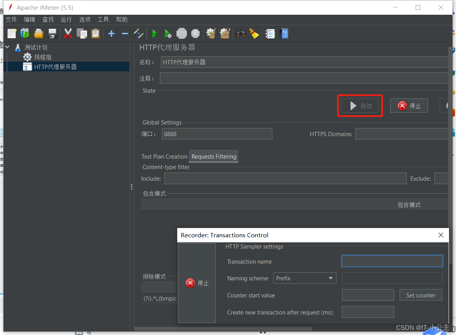This screenshot has width=456, height=335.
Task: Click the 启动 start recording button
Action: click(x=360, y=106)
